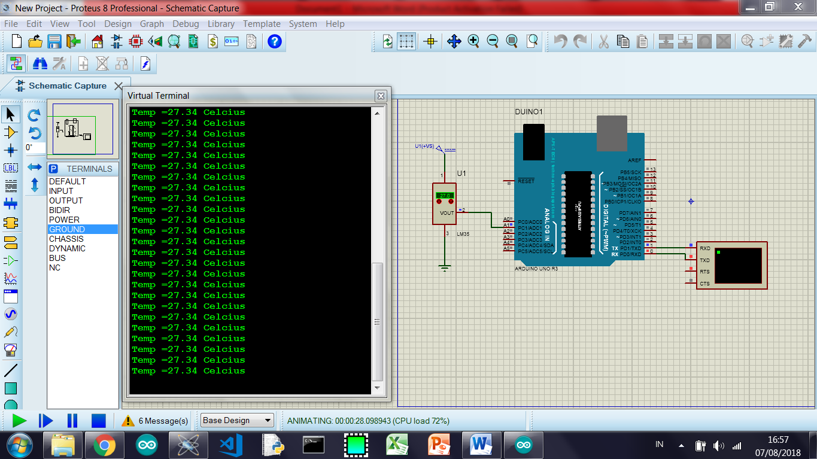Select the Generator Mode icon
Viewport: 817px width, 459px height.
11,313
